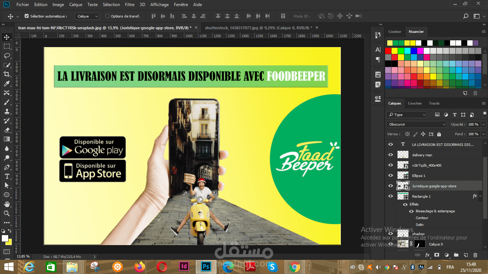488x274 pixels.
Task: Select the Clone Stamp tool
Action: [x=6, y=111]
